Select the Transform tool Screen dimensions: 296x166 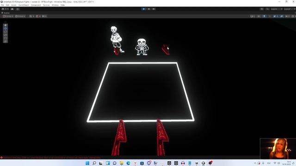pyautogui.click(x=6, y=41)
